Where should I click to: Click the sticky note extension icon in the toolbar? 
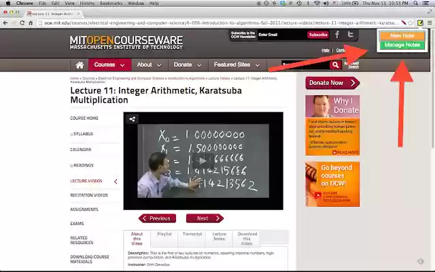420,22
